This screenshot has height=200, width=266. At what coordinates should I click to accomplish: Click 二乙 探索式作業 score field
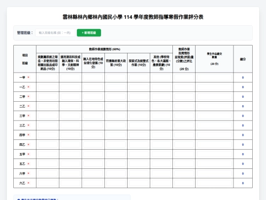(x=138, y=106)
